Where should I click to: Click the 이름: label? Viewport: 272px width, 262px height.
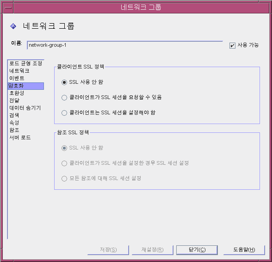[17, 43]
